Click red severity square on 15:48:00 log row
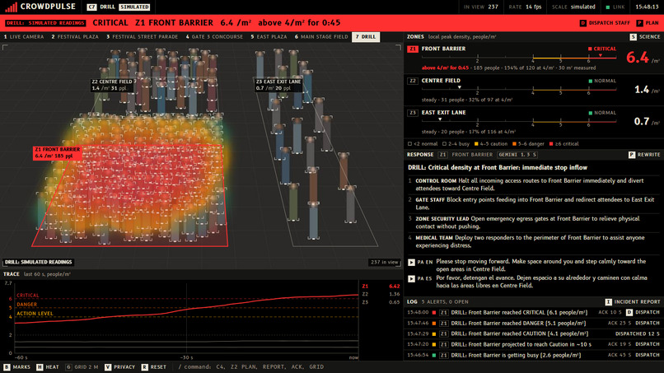The width and height of the screenshot is (664, 373). tap(434, 313)
